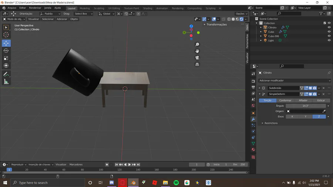Toggle Subdivisão edit mode display
Screen dimensions: 333x187
tap(306, 88)
